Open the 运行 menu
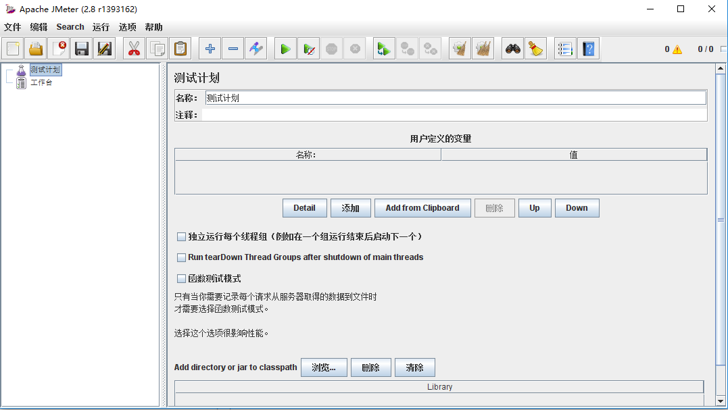The image size is (728, 410). point(101,27)
